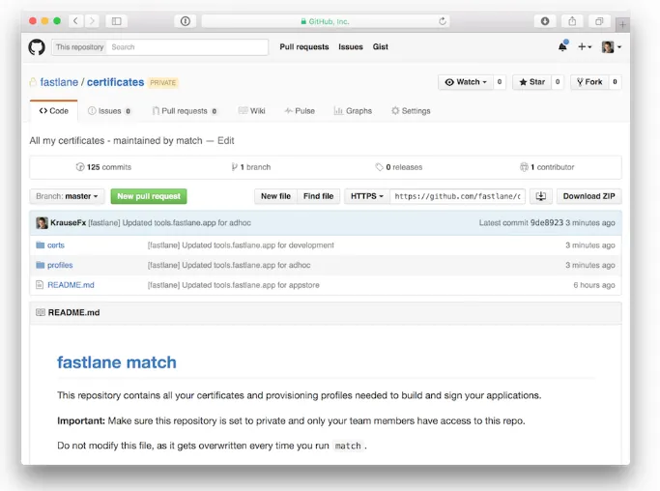Click the GitHub Octocat logo
Viewport: 660px width, 491px height.
tap(37, 46)
